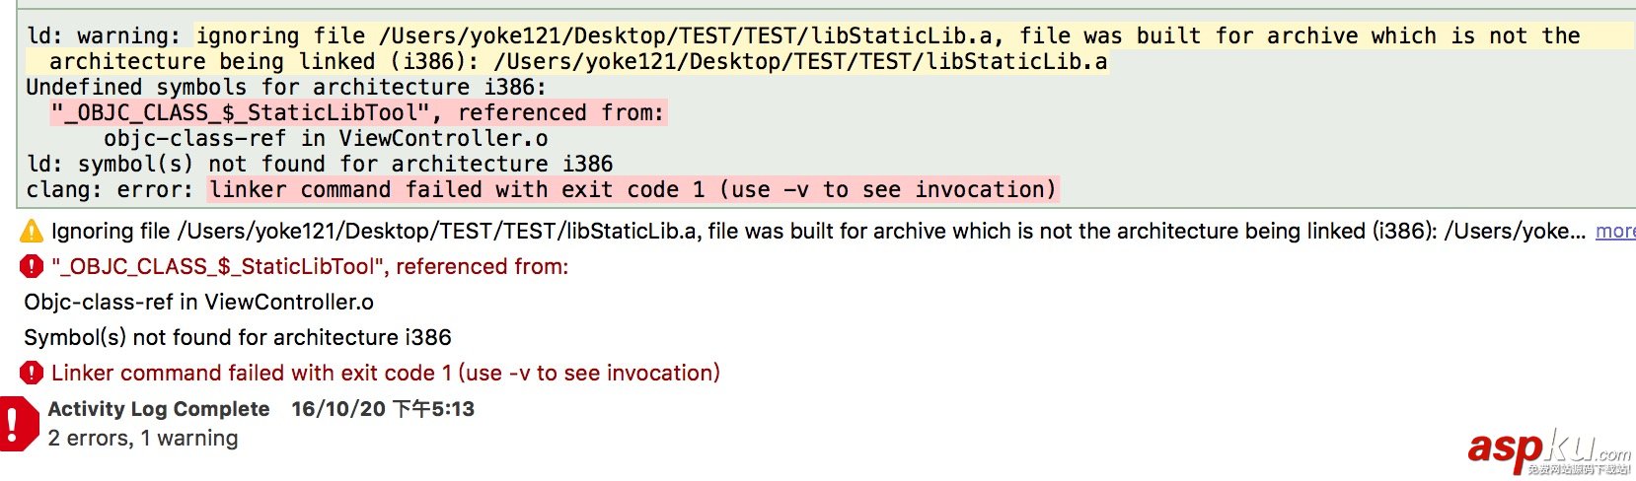Screen dimensions: 1636x481
Task: Select 'Linker command failed with exit code 1' issue
Action: click(x=385, y=373)
